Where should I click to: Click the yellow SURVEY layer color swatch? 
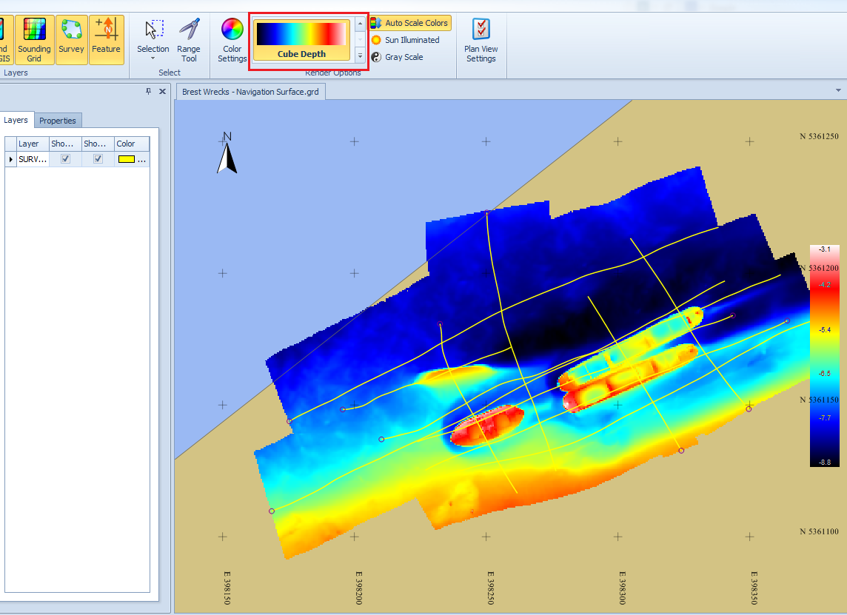[x=127, y=159]
